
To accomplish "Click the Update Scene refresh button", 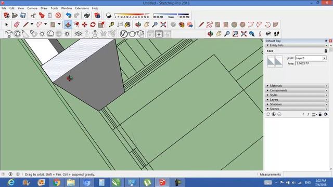I will pos(268,114).
